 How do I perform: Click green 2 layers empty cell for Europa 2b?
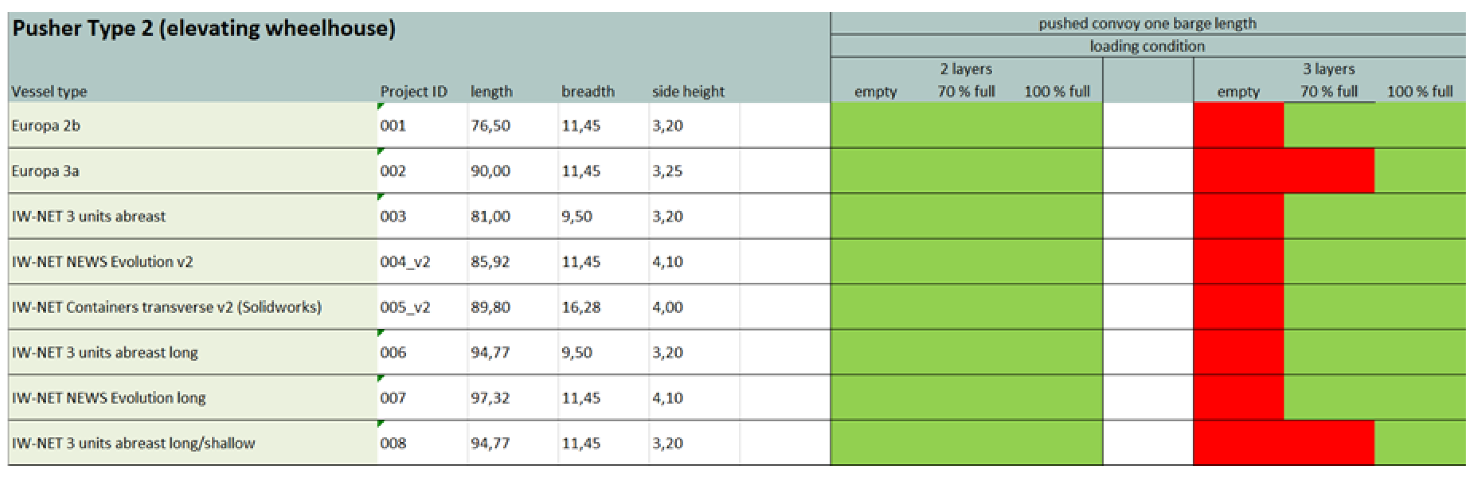pyautogui.click(x=876, y=125)
